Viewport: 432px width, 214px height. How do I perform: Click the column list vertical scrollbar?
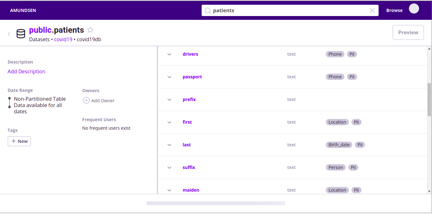429,99
